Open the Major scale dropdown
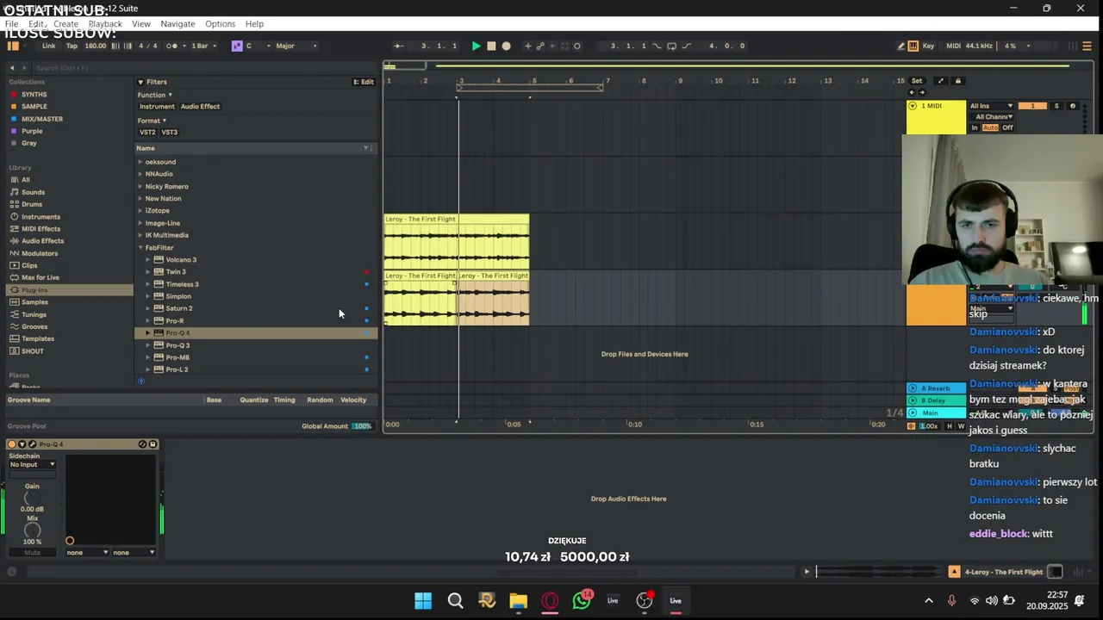The width and height of the screenshot is (1103, 620). pos(296,46)
